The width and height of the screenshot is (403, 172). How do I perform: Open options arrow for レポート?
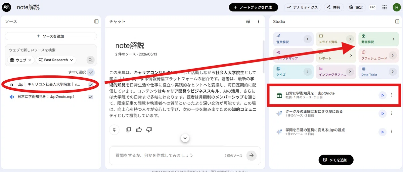click(350, 55)
